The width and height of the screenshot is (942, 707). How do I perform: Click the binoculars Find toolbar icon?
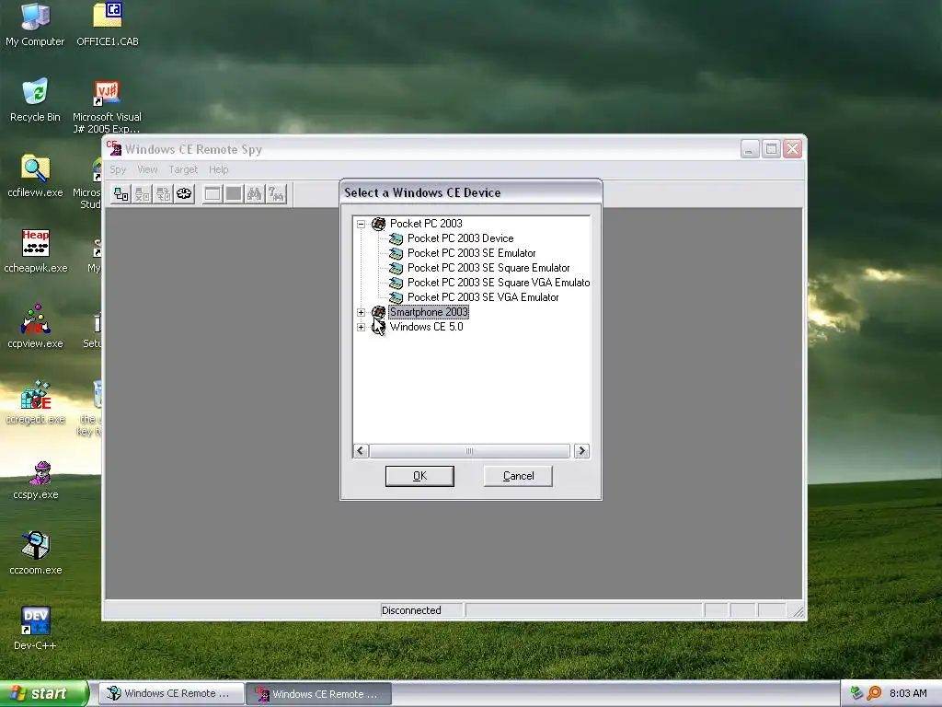coord(255,193)
